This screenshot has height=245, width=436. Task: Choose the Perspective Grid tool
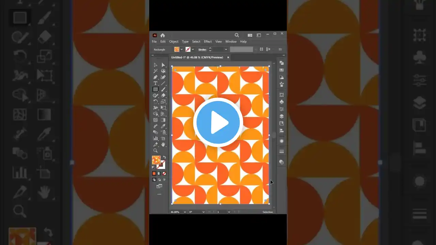pos(163,114)
